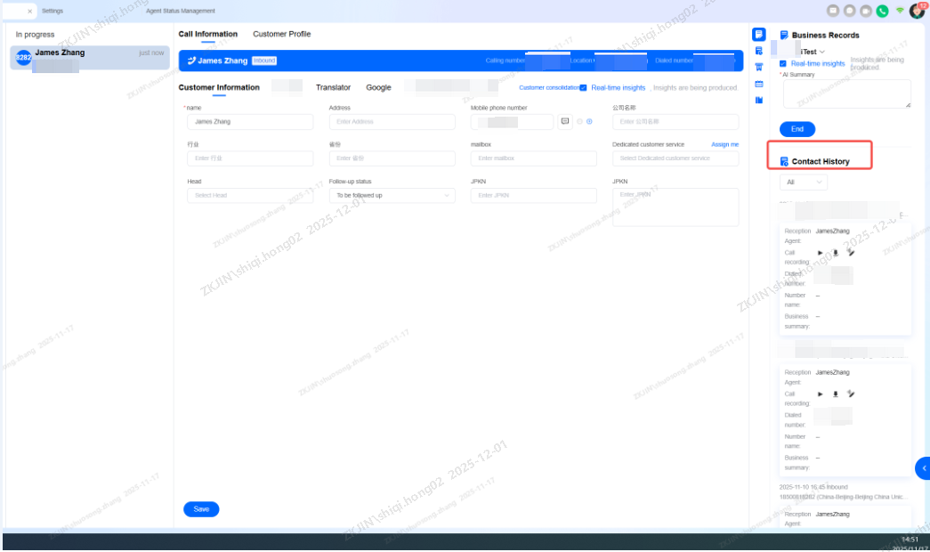The image size is (930, 552).
Task: Open the Business Records sidebar icon
Action: point(758,35)
